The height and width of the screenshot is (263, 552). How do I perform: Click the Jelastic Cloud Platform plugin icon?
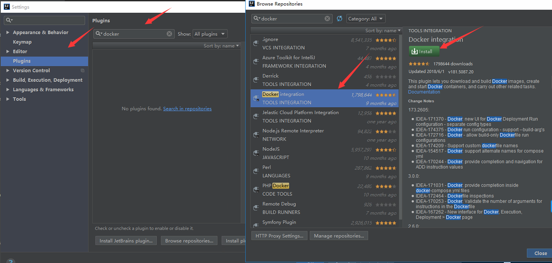point(255,116)
